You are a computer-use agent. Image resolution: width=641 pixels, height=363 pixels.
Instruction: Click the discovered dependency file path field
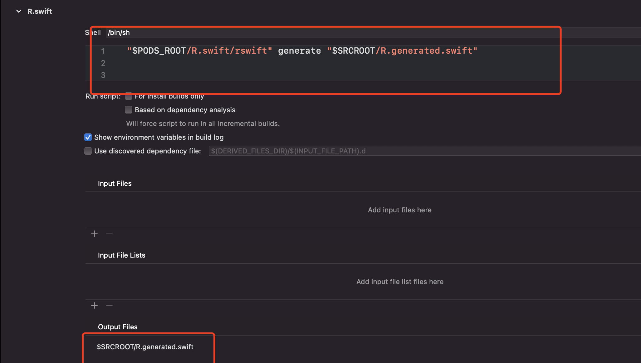425,151
